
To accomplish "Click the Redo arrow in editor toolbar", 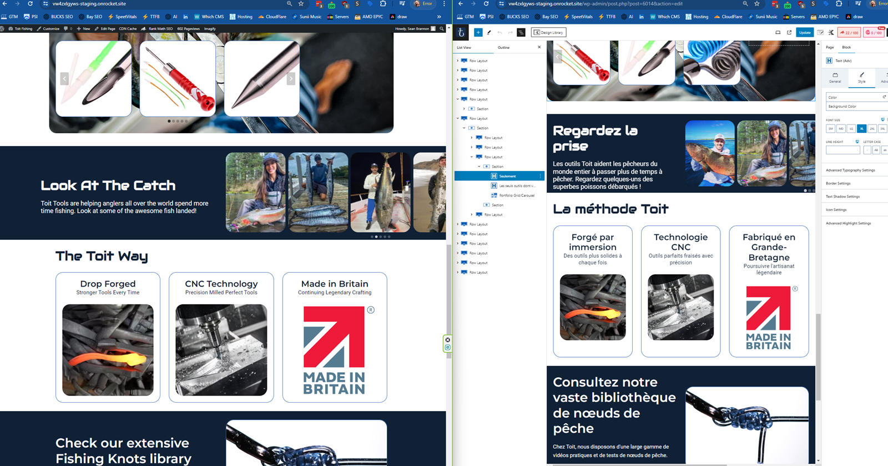I will (510, 32).
